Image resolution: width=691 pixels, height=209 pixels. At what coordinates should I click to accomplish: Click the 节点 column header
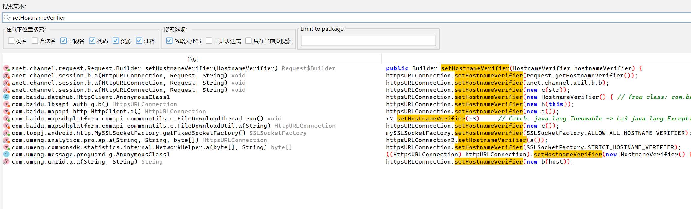click(x=192, y=59)
